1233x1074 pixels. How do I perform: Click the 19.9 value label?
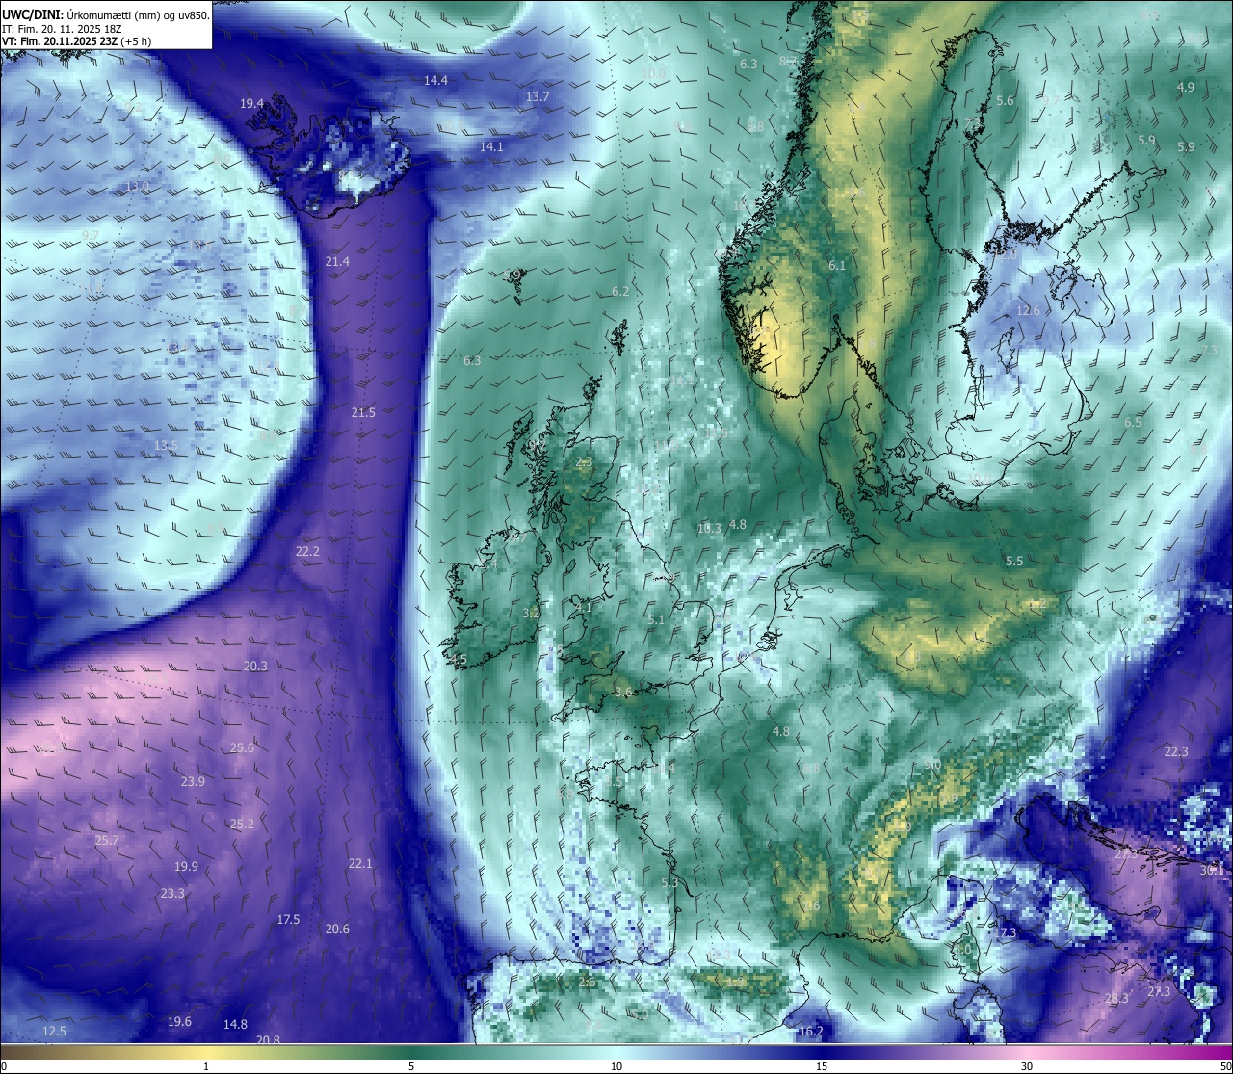[x=186, y=866]
